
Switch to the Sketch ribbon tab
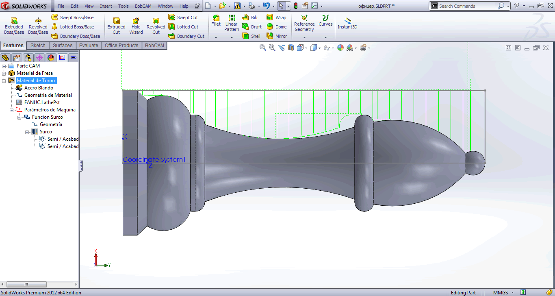click(x=38, y=45)
